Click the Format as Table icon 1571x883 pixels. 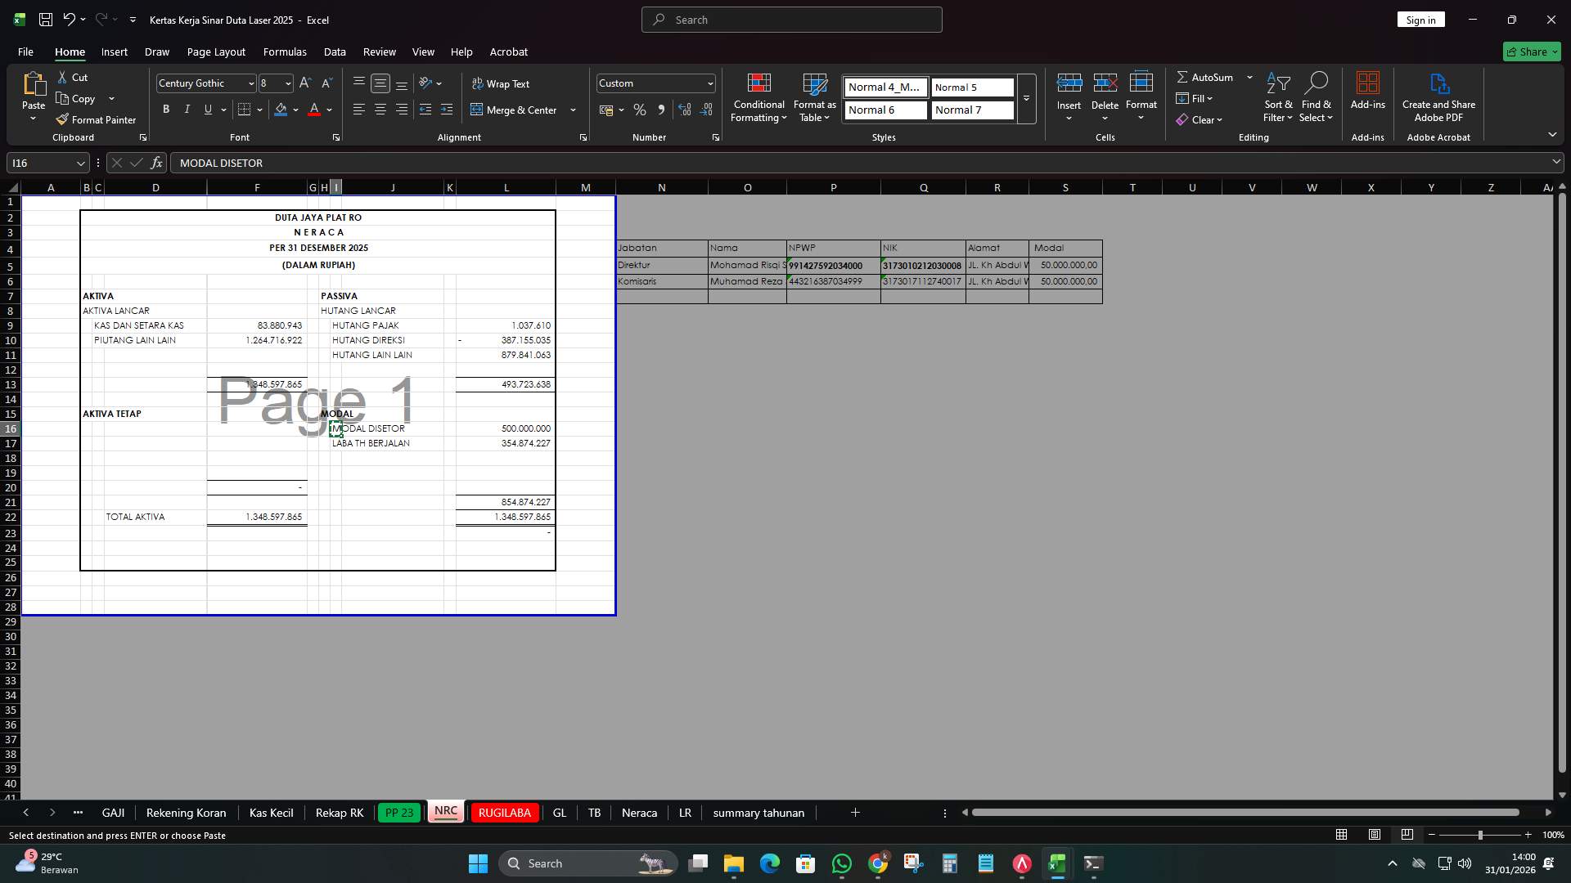[813, 84]
